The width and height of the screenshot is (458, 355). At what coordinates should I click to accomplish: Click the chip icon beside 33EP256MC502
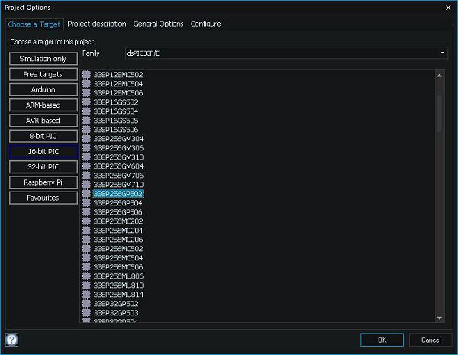pyautogui.click(x=86, y=248)
